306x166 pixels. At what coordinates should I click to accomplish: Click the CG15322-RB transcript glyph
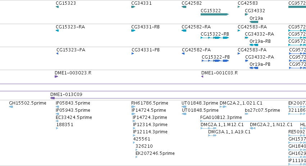coord(215,38)
